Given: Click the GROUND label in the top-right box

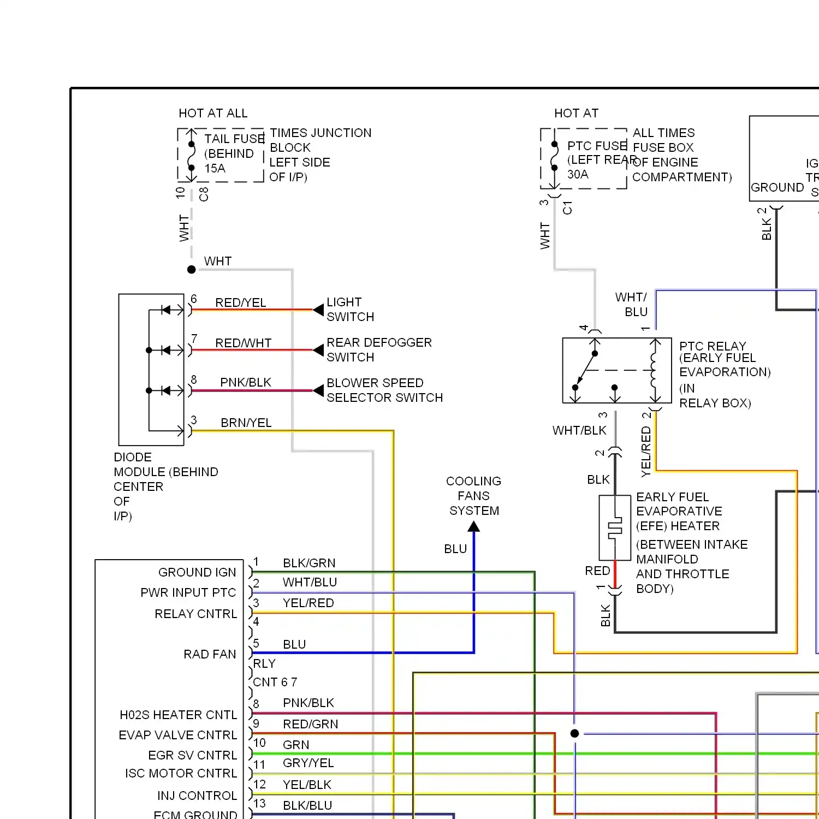Looking at the screenshot, I should [778, 187].
